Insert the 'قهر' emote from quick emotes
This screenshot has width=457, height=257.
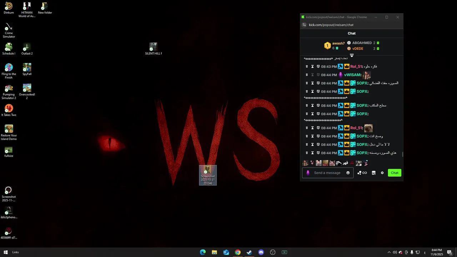[x=345, y=163]
